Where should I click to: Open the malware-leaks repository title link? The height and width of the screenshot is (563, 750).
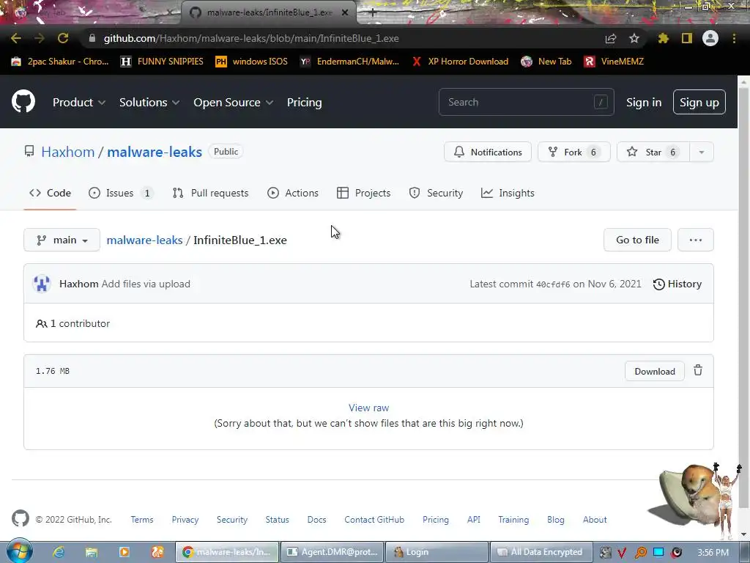point(155,152)
